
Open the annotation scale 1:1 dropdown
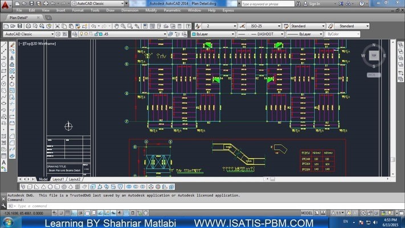338,213
